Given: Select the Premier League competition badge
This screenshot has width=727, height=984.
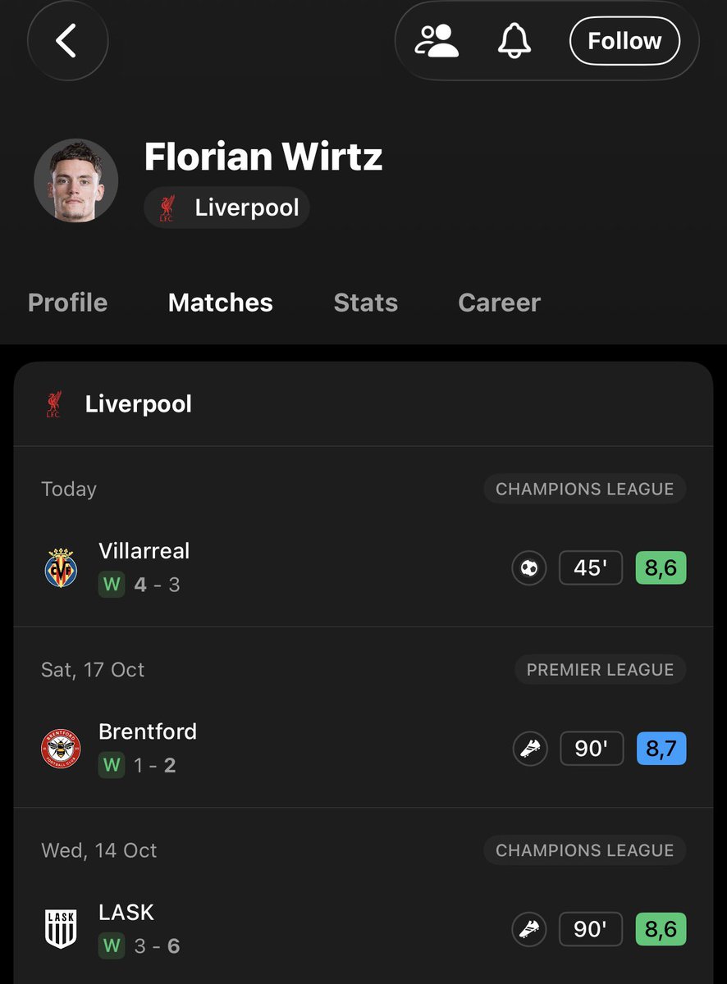Looking at the screenshot, I should coord(601,670).
